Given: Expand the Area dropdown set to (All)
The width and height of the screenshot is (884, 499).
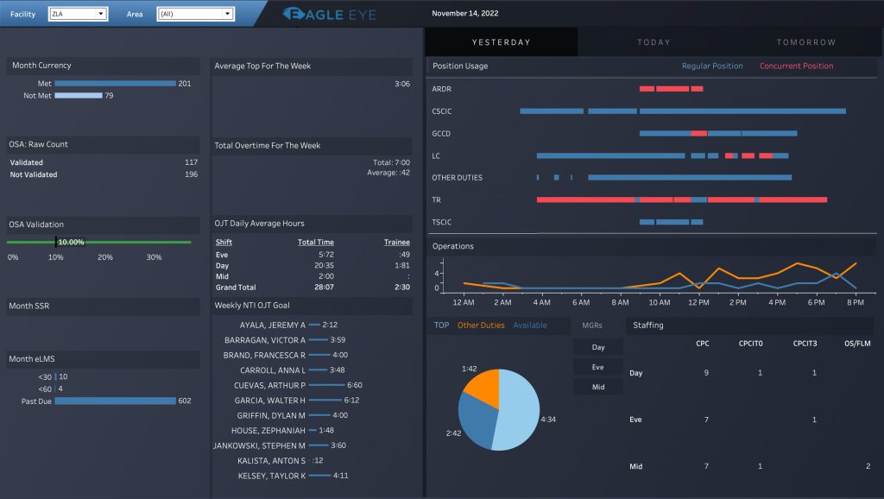Looking at the screenshot, I should 195,14.
